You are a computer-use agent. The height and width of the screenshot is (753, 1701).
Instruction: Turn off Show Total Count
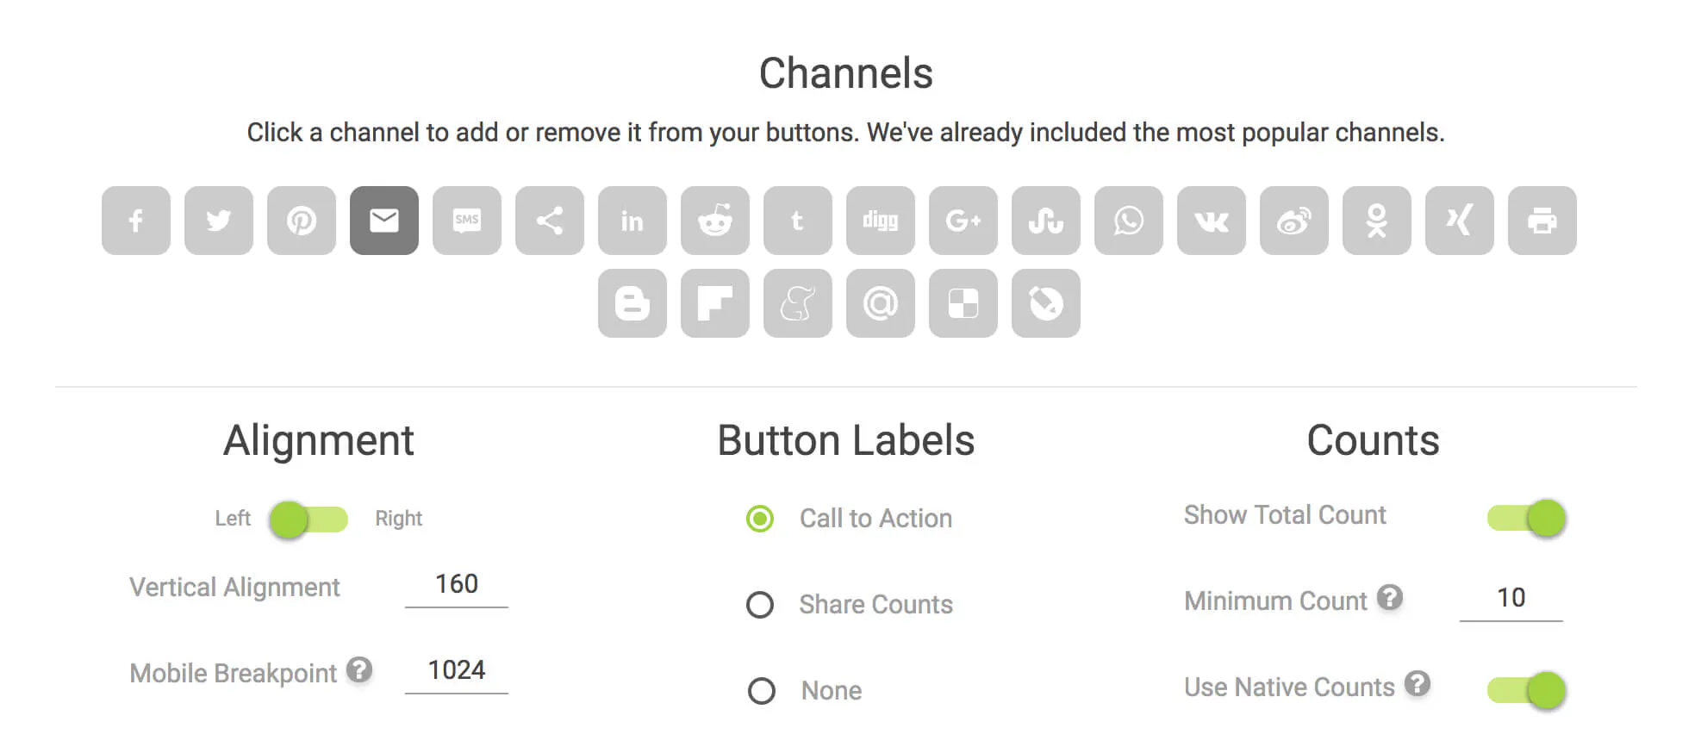(1527, 518)
